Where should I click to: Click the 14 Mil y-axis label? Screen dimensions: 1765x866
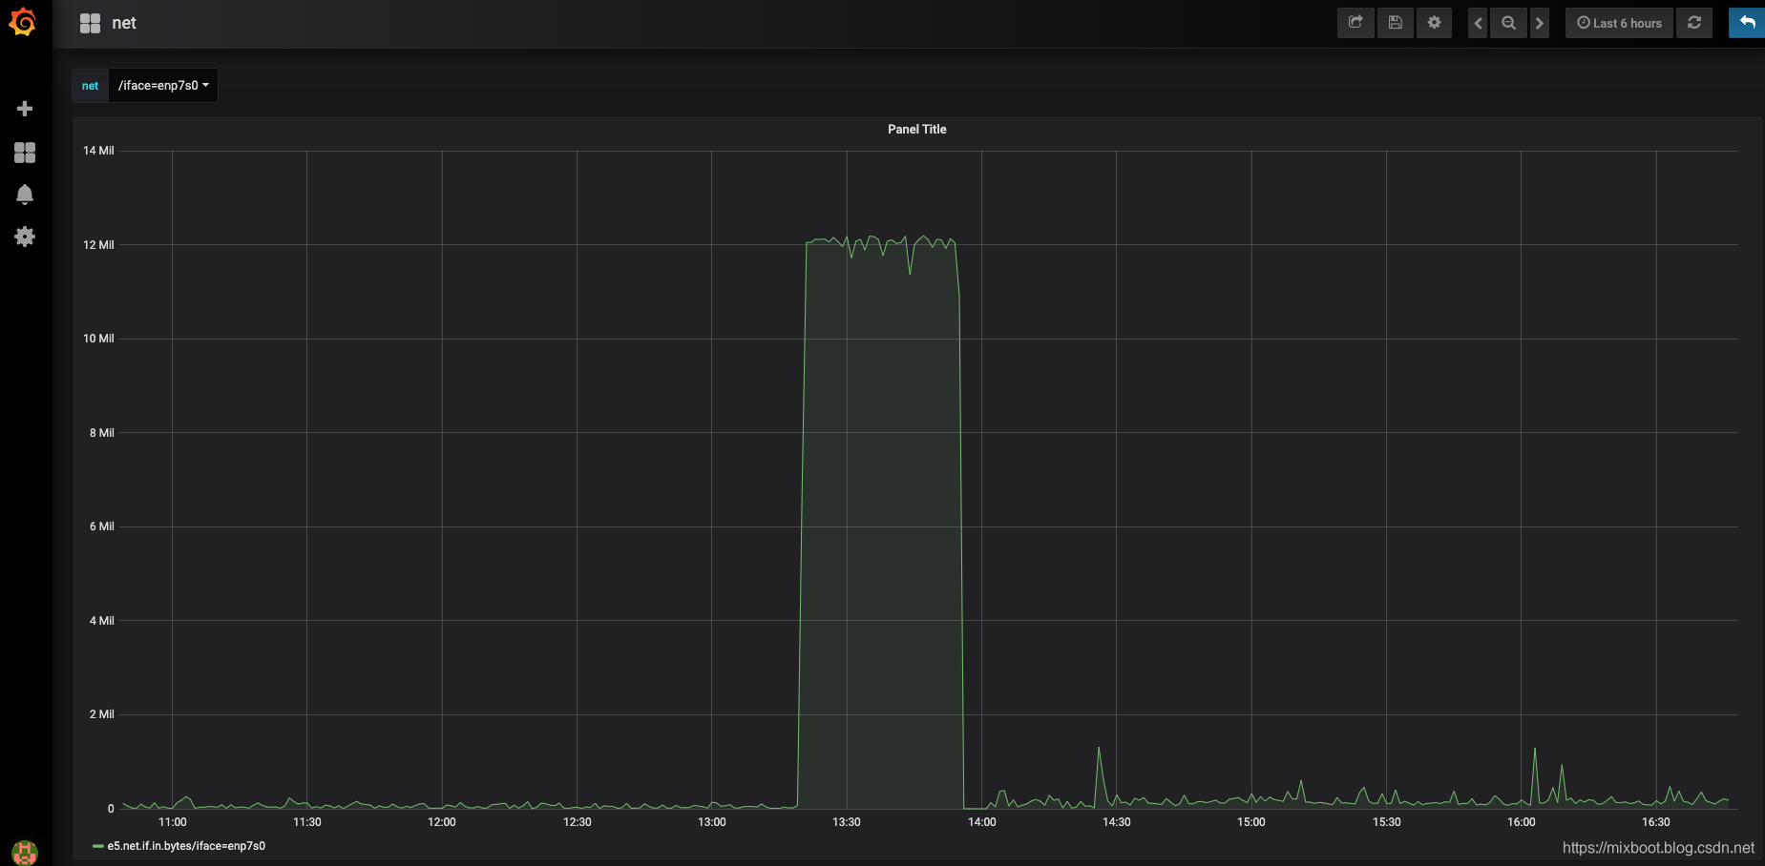click(98, 151)
